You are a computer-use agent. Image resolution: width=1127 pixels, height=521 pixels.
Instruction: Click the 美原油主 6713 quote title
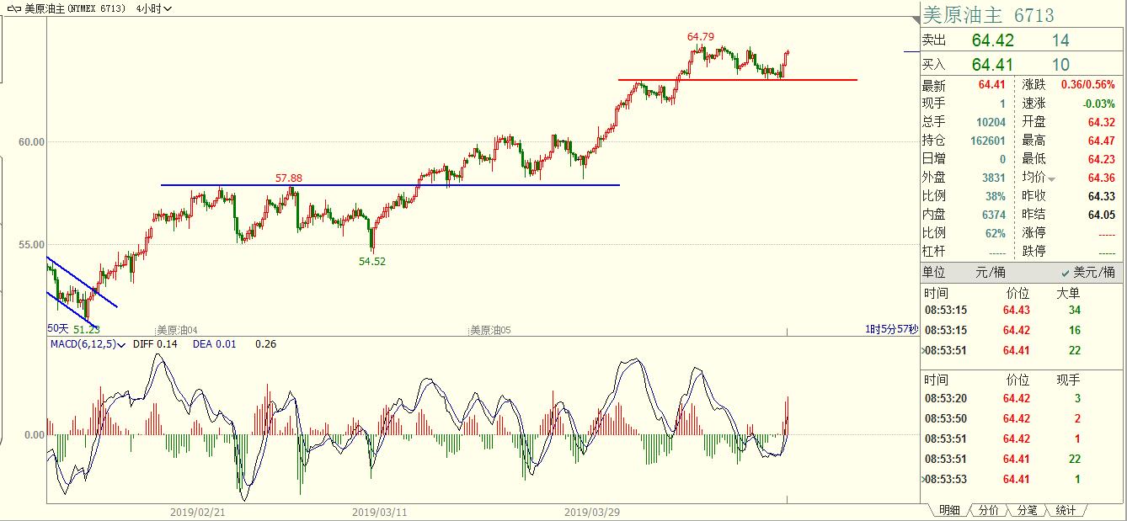tap(988, 15)
